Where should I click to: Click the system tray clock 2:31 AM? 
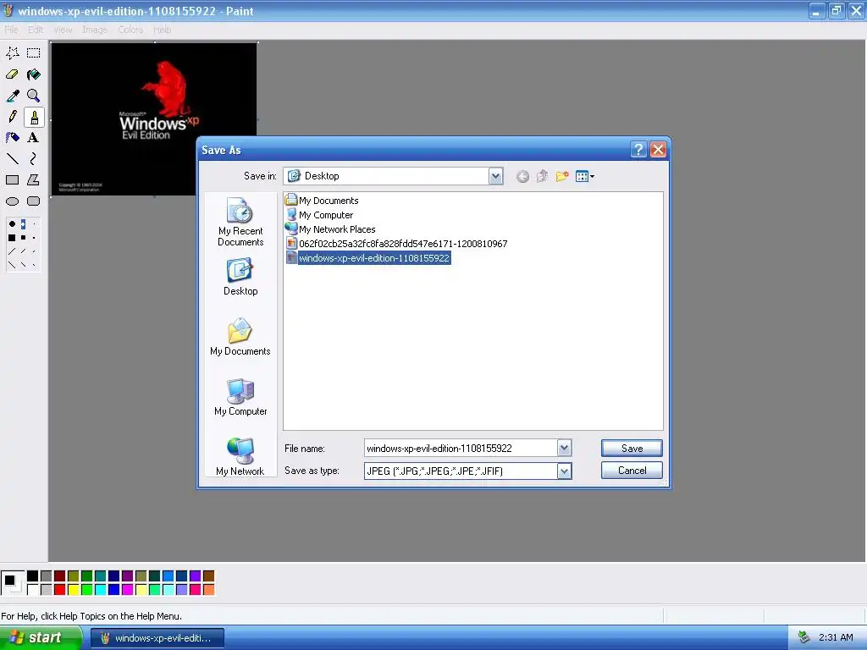click(836, 638)
